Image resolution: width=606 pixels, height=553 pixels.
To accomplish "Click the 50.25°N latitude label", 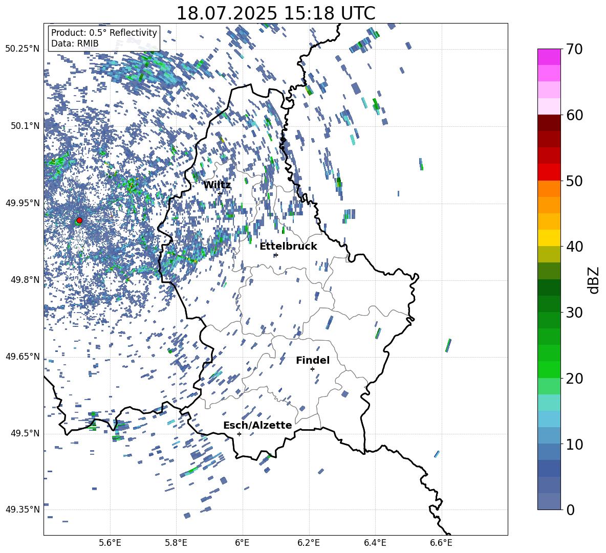I will 23,49.
